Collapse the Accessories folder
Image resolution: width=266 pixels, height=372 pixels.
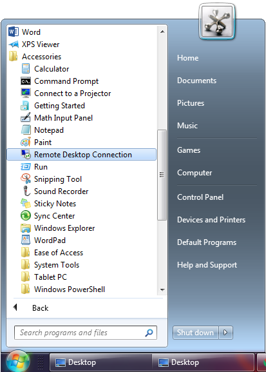[x=35, y=57]
